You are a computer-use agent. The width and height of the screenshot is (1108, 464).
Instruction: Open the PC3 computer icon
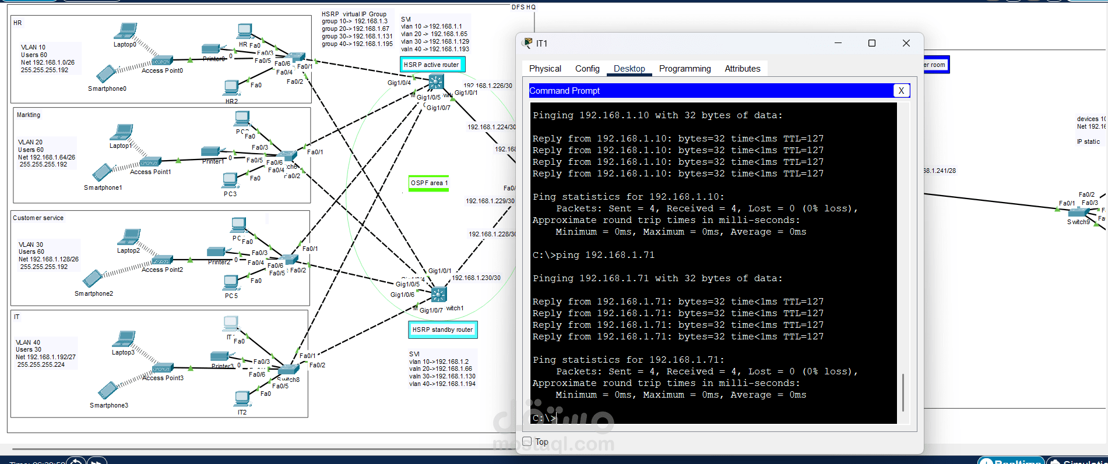coord(230,180)
